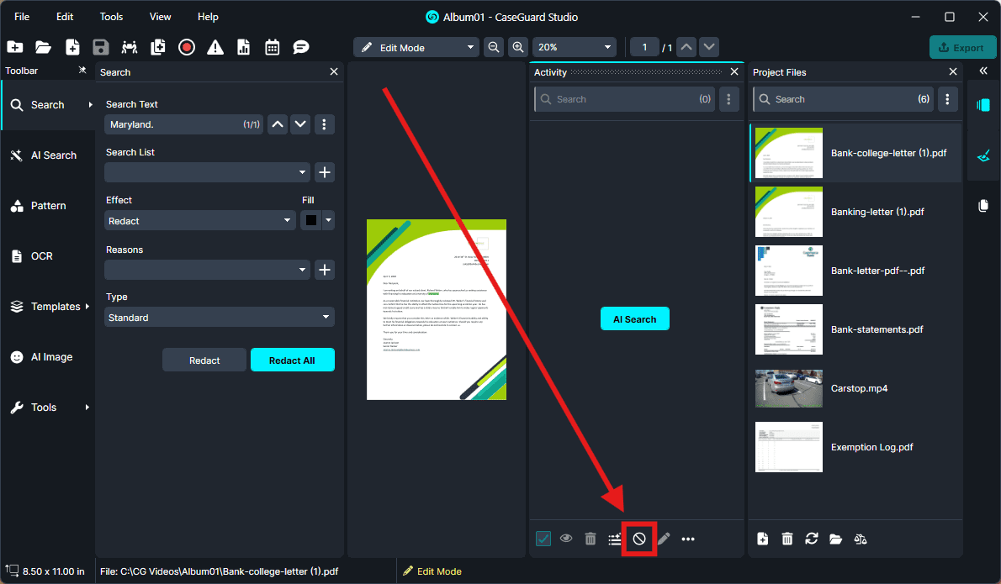The height and width of the screenshot is (584, 1001).
Task: Click the circle-slash icon in Activity panel
Action: click(x=639, y=539)
